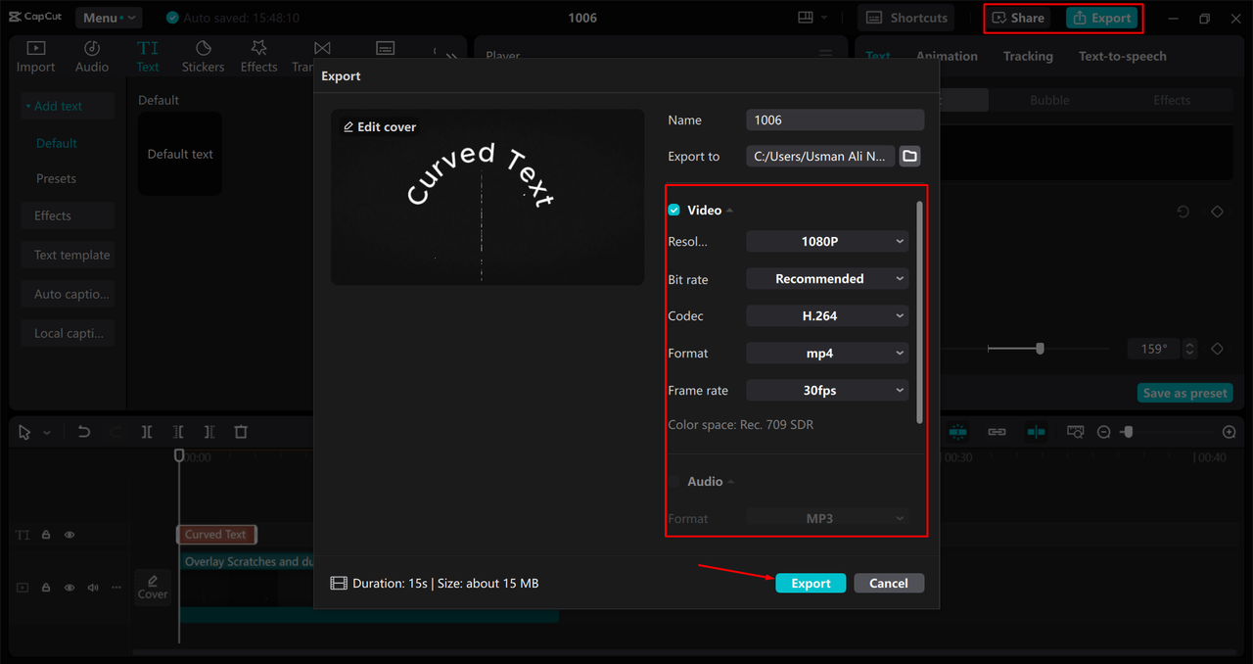This screenshot has width=1253, height=664.
Task: Click the linkage chain icon in timeline
Action: (x=997, y=432)
